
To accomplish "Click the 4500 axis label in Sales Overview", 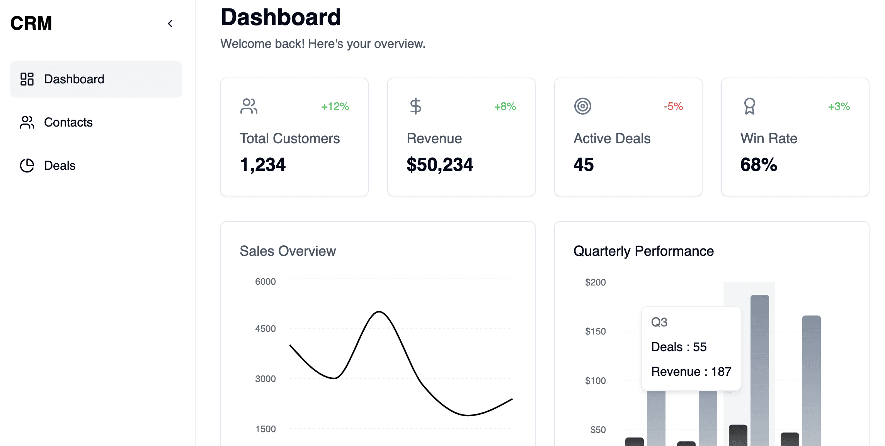I will (265, 329).
